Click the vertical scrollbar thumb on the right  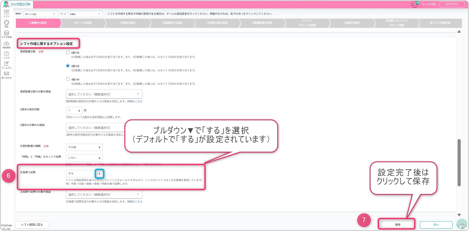tap(459, 163)
